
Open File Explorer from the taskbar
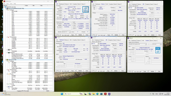tap(94, 94)
